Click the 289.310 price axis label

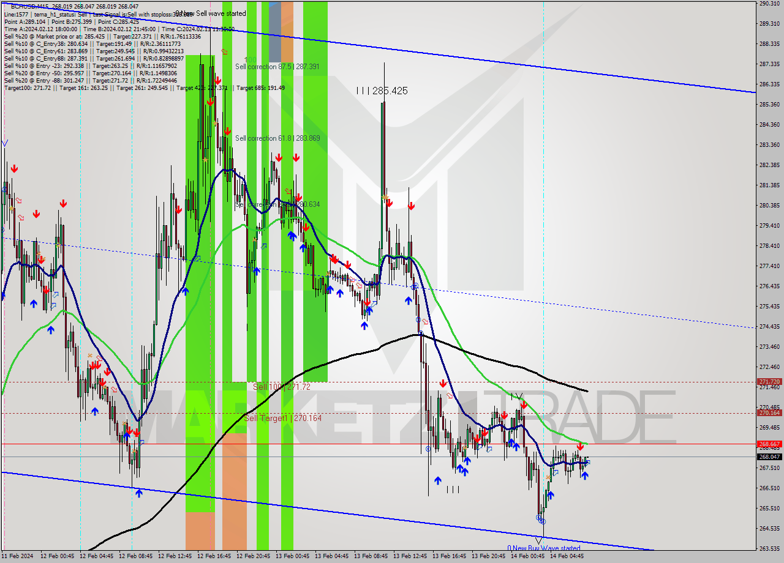[769, 24]
